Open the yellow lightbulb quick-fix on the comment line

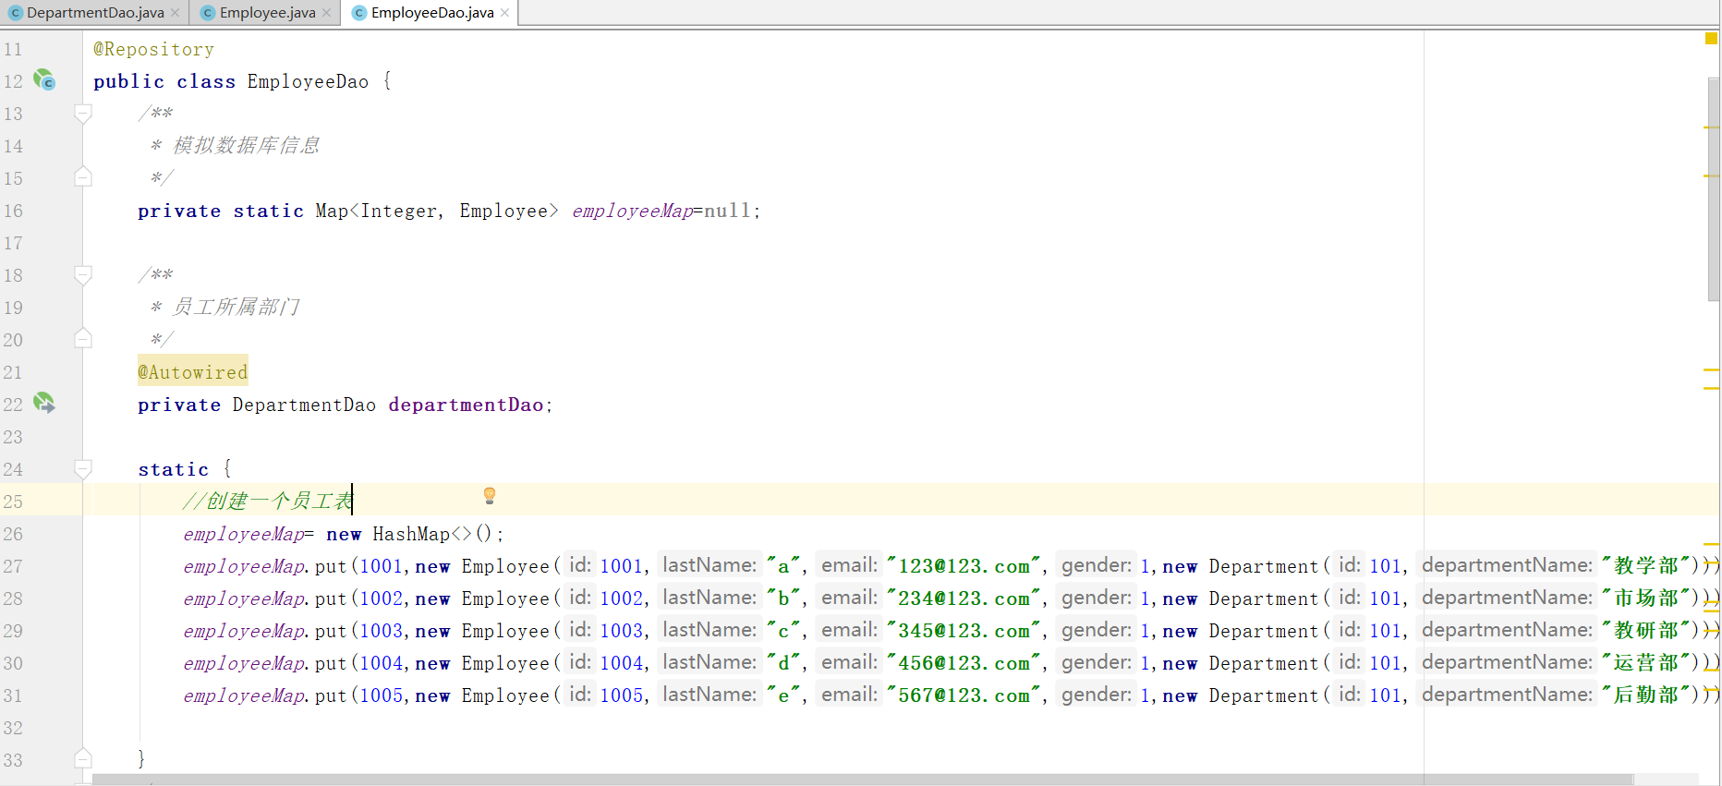pos(490,496)
